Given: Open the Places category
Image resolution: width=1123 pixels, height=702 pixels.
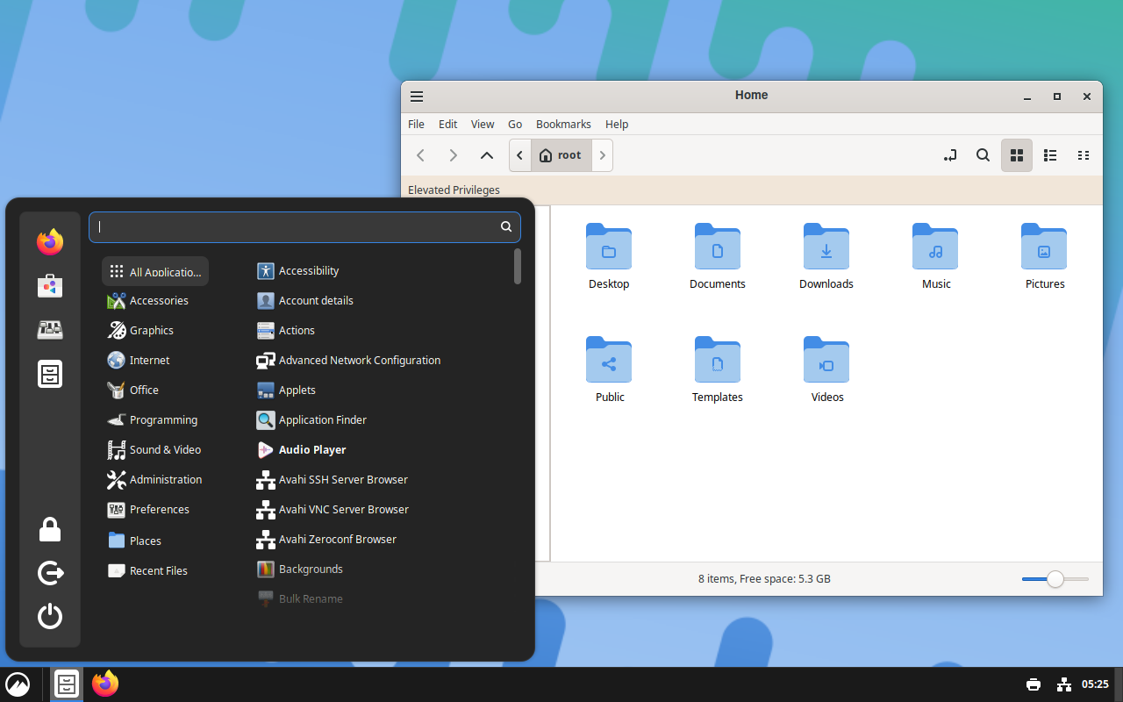Looking at the screenshot, I should coord(155,541).
